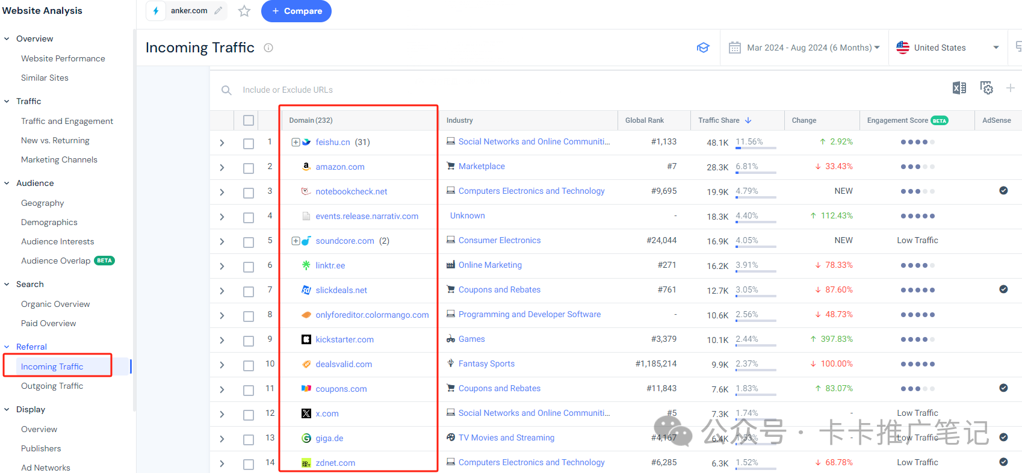Expand feishu.cn subdomains plus icon
This screenshot has height=473, width=1022.
(x=296, y=142)
